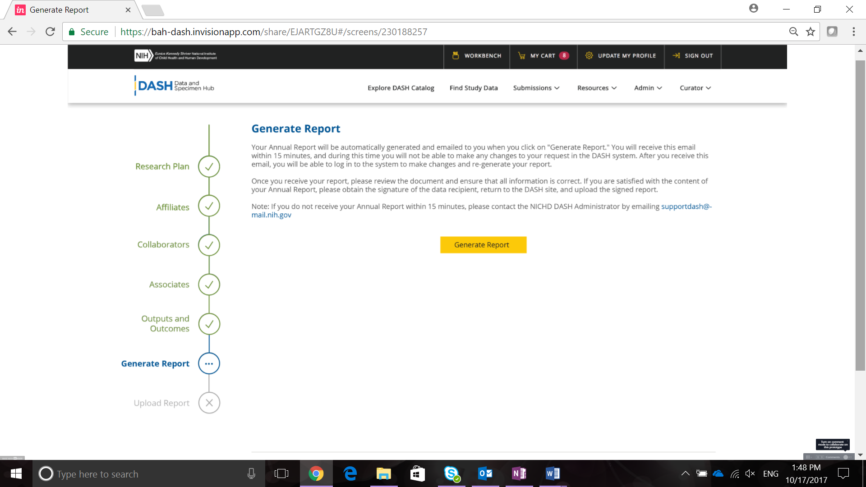Image resolution: width=866 pixels, height=487 pixels.
Task: Open Microsoft Word from taskbar
Action: 553,473
